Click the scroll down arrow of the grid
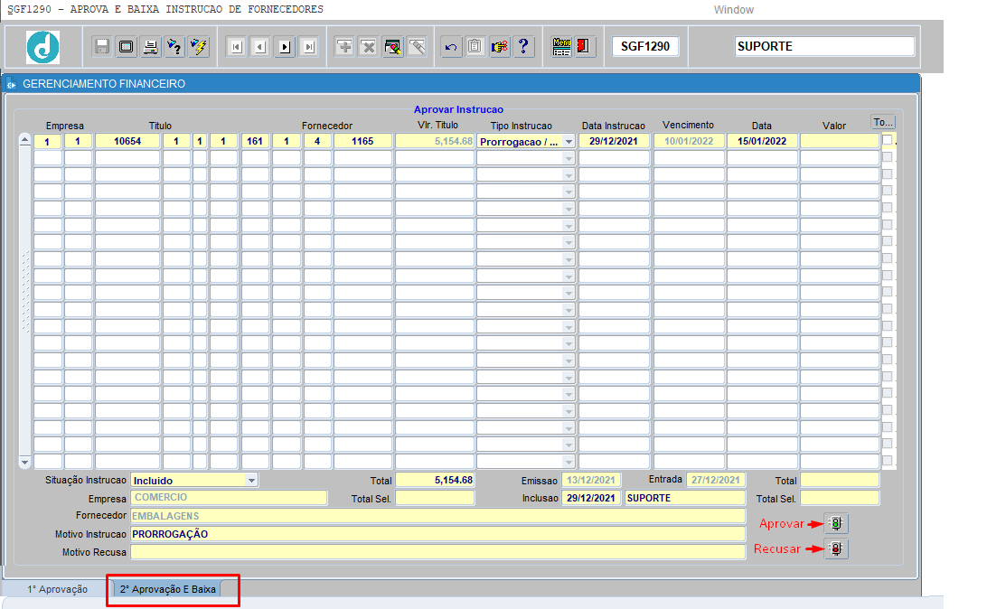The width and height of the screenshot is (987, 609). (24, 463)
